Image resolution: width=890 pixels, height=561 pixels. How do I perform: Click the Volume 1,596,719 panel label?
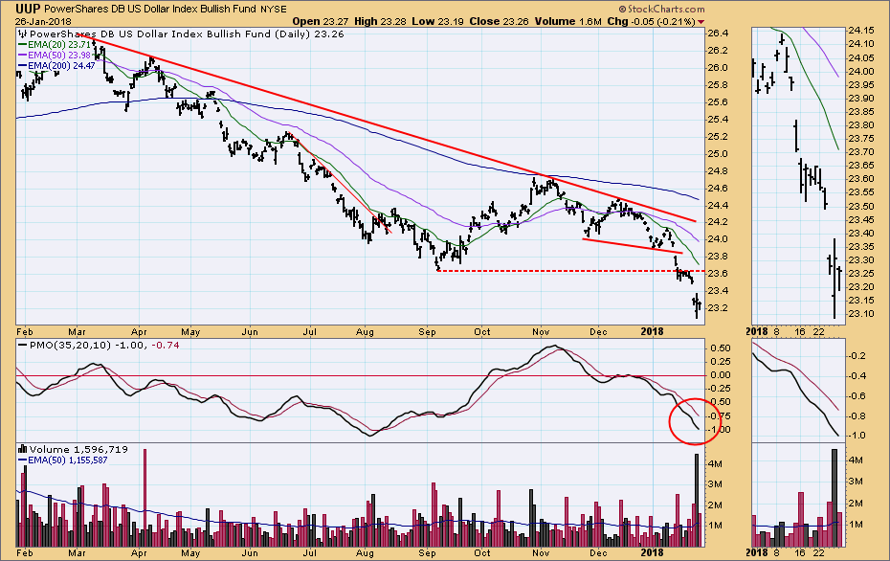point(78,449)
